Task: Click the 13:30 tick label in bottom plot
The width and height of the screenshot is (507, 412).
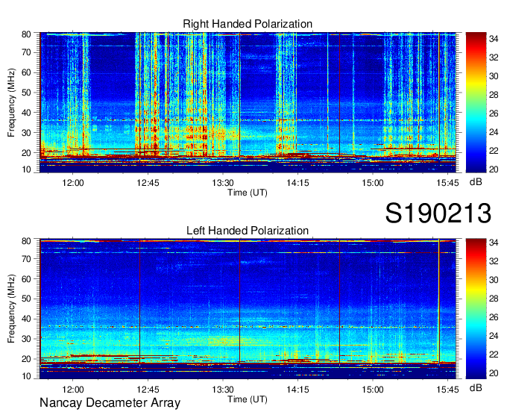Action: click(x=223, y=390)
